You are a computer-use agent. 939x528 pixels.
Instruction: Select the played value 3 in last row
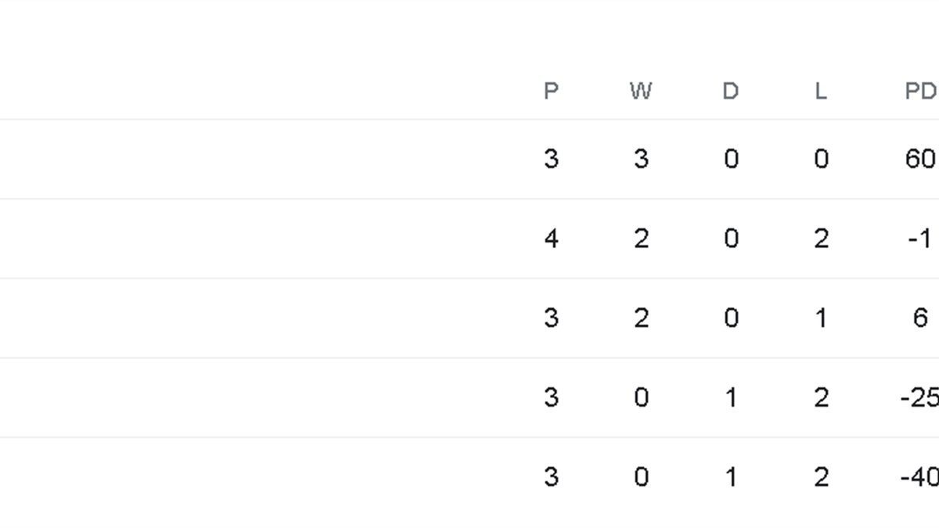coord(551,476)
